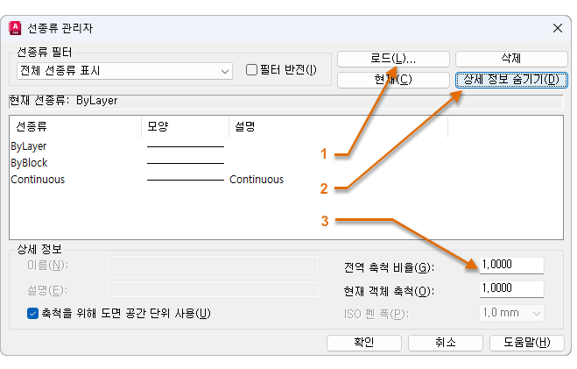Expand the ISO 펜 폭 dropdown
The height and width of the screenshot is (369, 577).
(512, 313)
